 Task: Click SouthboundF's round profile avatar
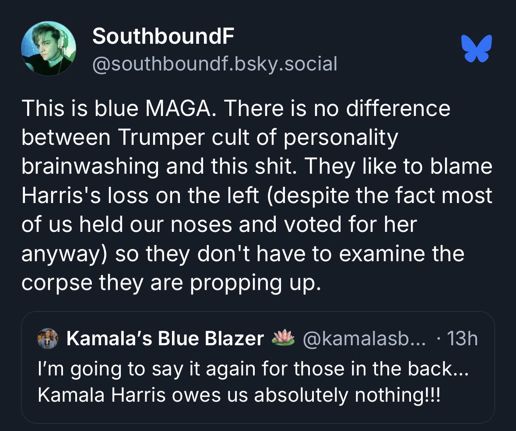(x=49, y=49)
